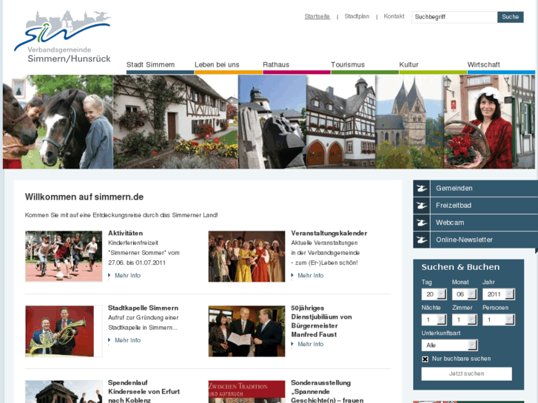Open the Wirtschaft menu
The image size is (538, 403).
click(483, 65)
